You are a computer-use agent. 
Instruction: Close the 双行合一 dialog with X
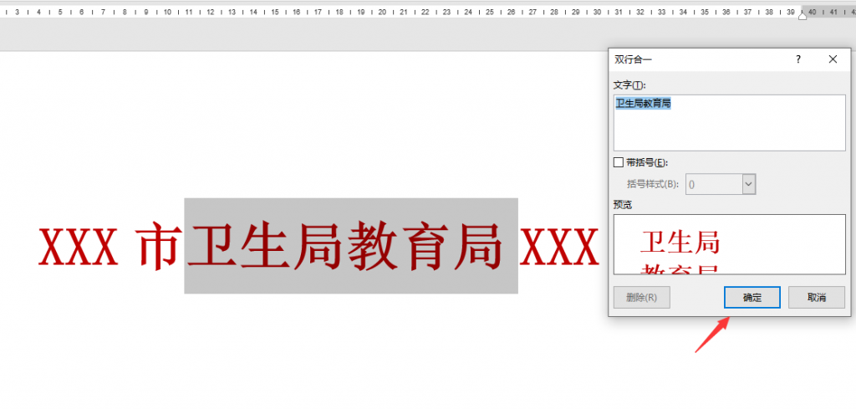coord(833,59)
